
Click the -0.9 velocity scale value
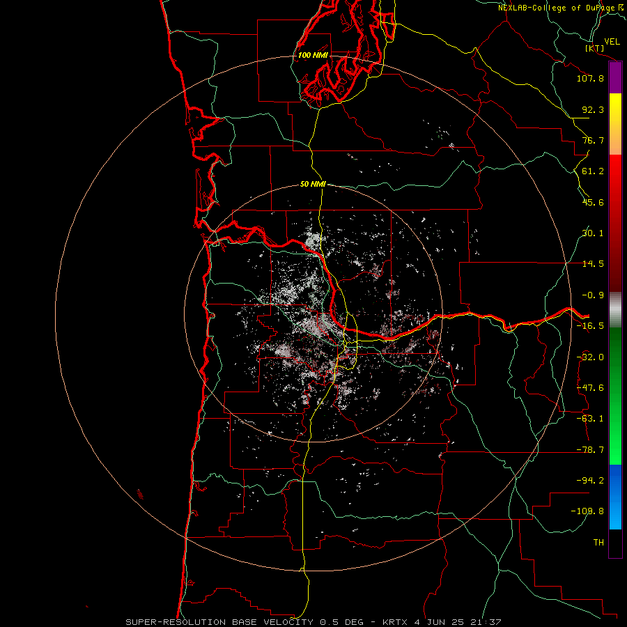click(593, 295)
